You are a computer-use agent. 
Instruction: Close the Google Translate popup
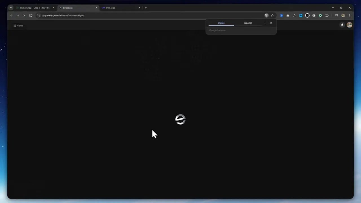pyautogui.click(x=271, y=23)
